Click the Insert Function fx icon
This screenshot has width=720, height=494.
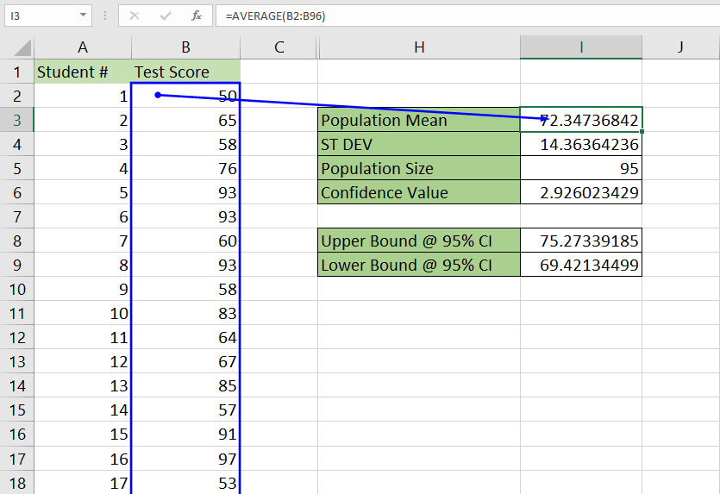click(197, 16)
